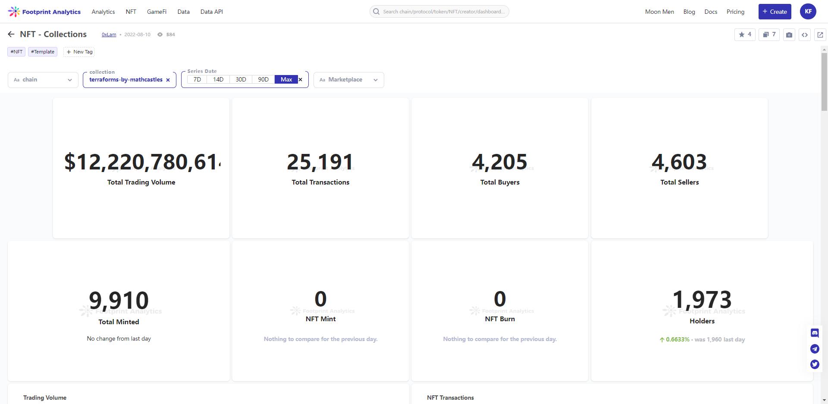
Task: Open dashboard in new window icon
Action: pos(820,35)
